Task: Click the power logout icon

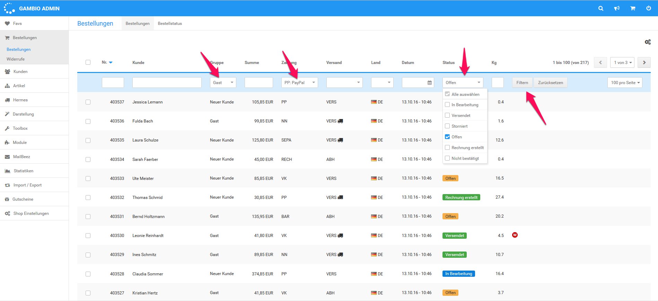Action: [649, 8]
